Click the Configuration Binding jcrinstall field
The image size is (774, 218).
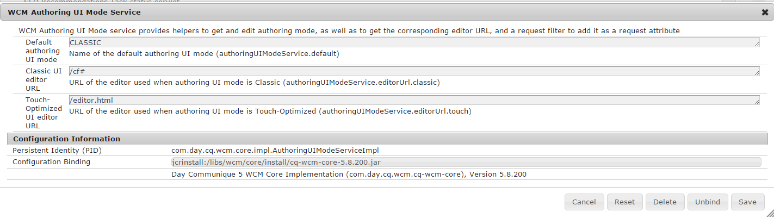point(466,162)
